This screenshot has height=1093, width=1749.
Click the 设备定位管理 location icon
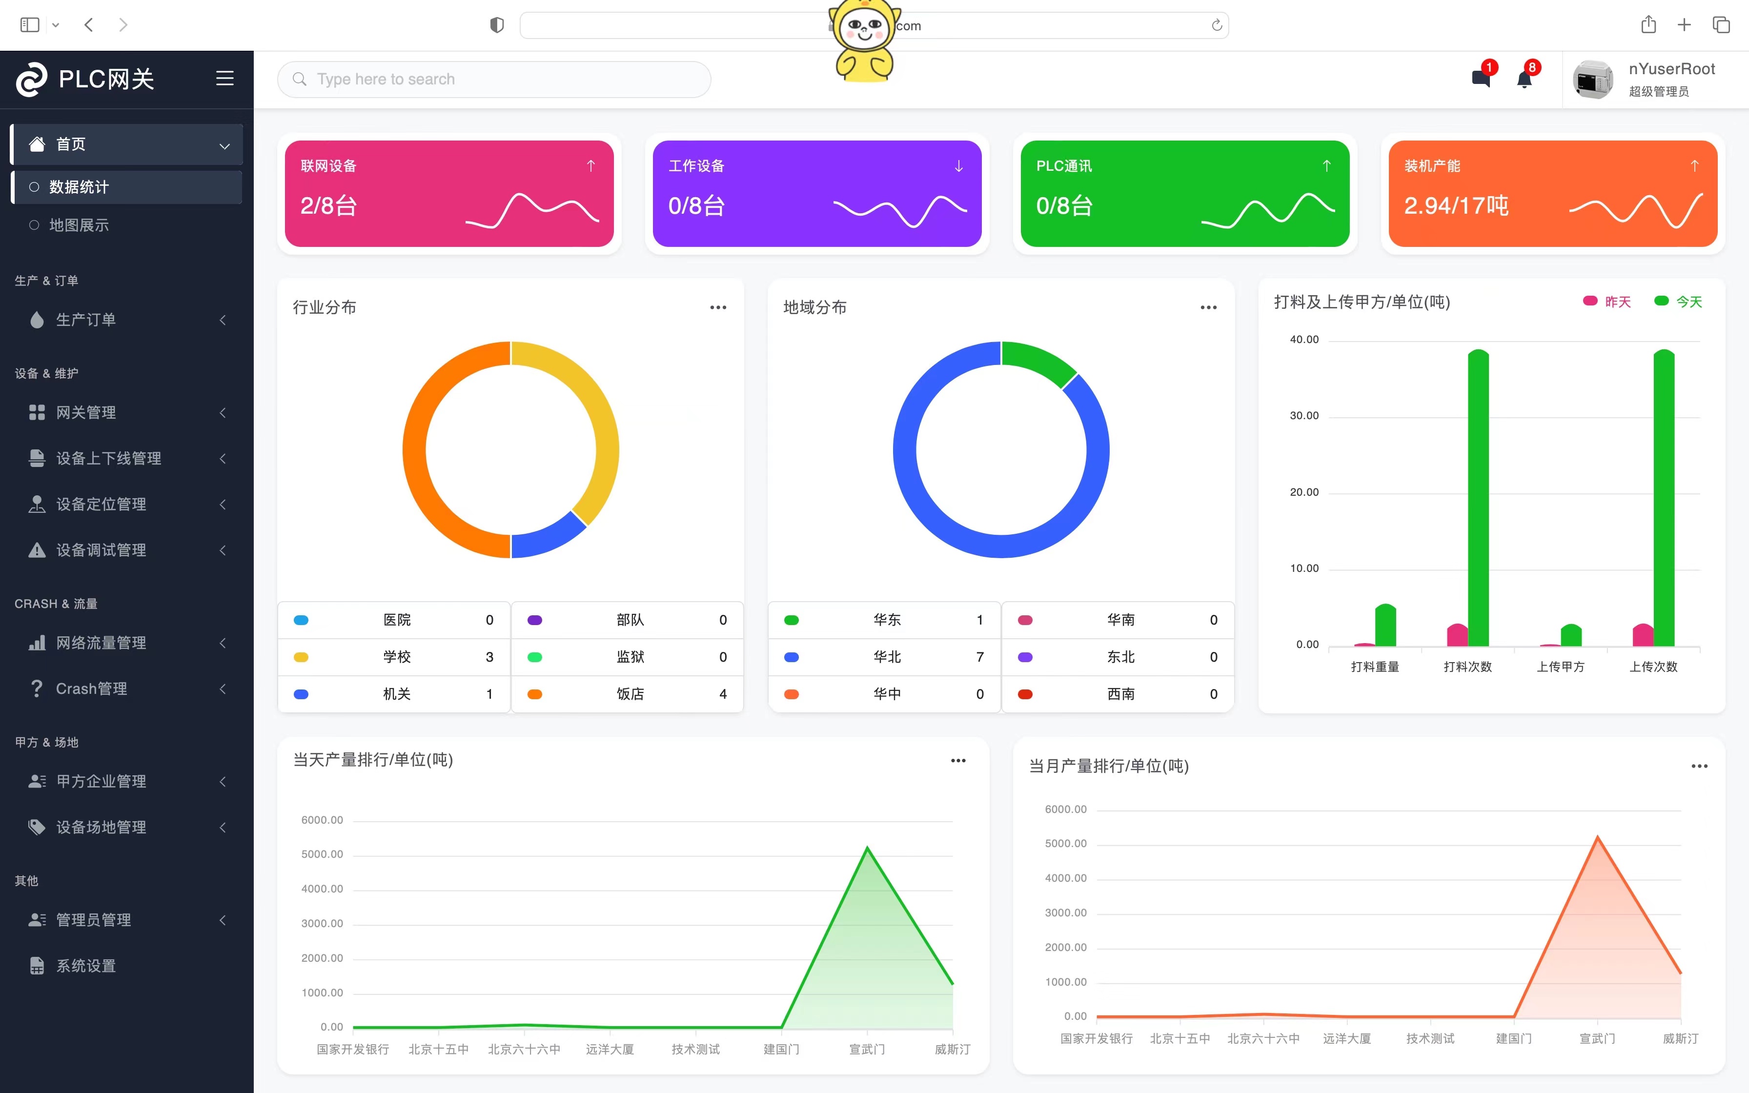pos(34,504)
